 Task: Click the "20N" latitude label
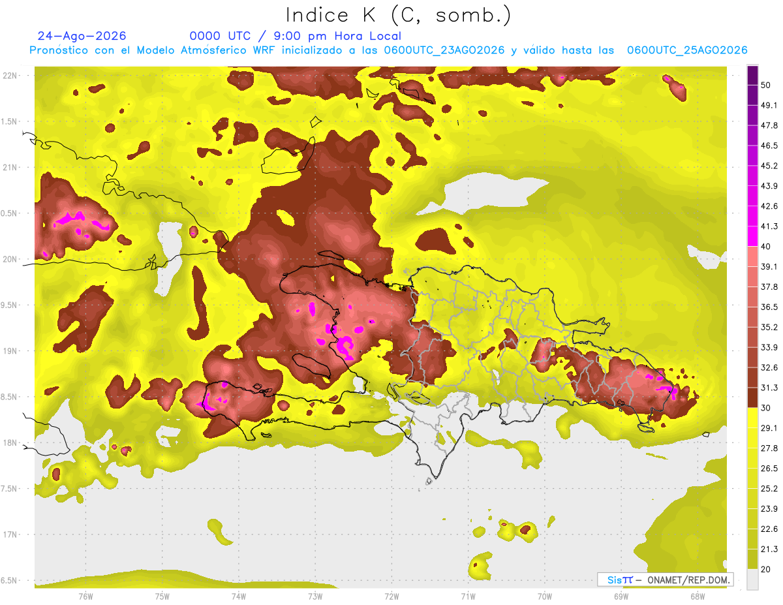click(10, 259)
